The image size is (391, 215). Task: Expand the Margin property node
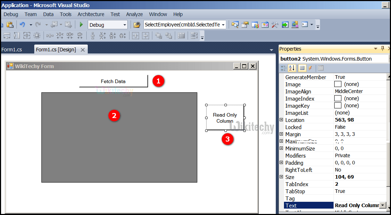click(281, 134)
